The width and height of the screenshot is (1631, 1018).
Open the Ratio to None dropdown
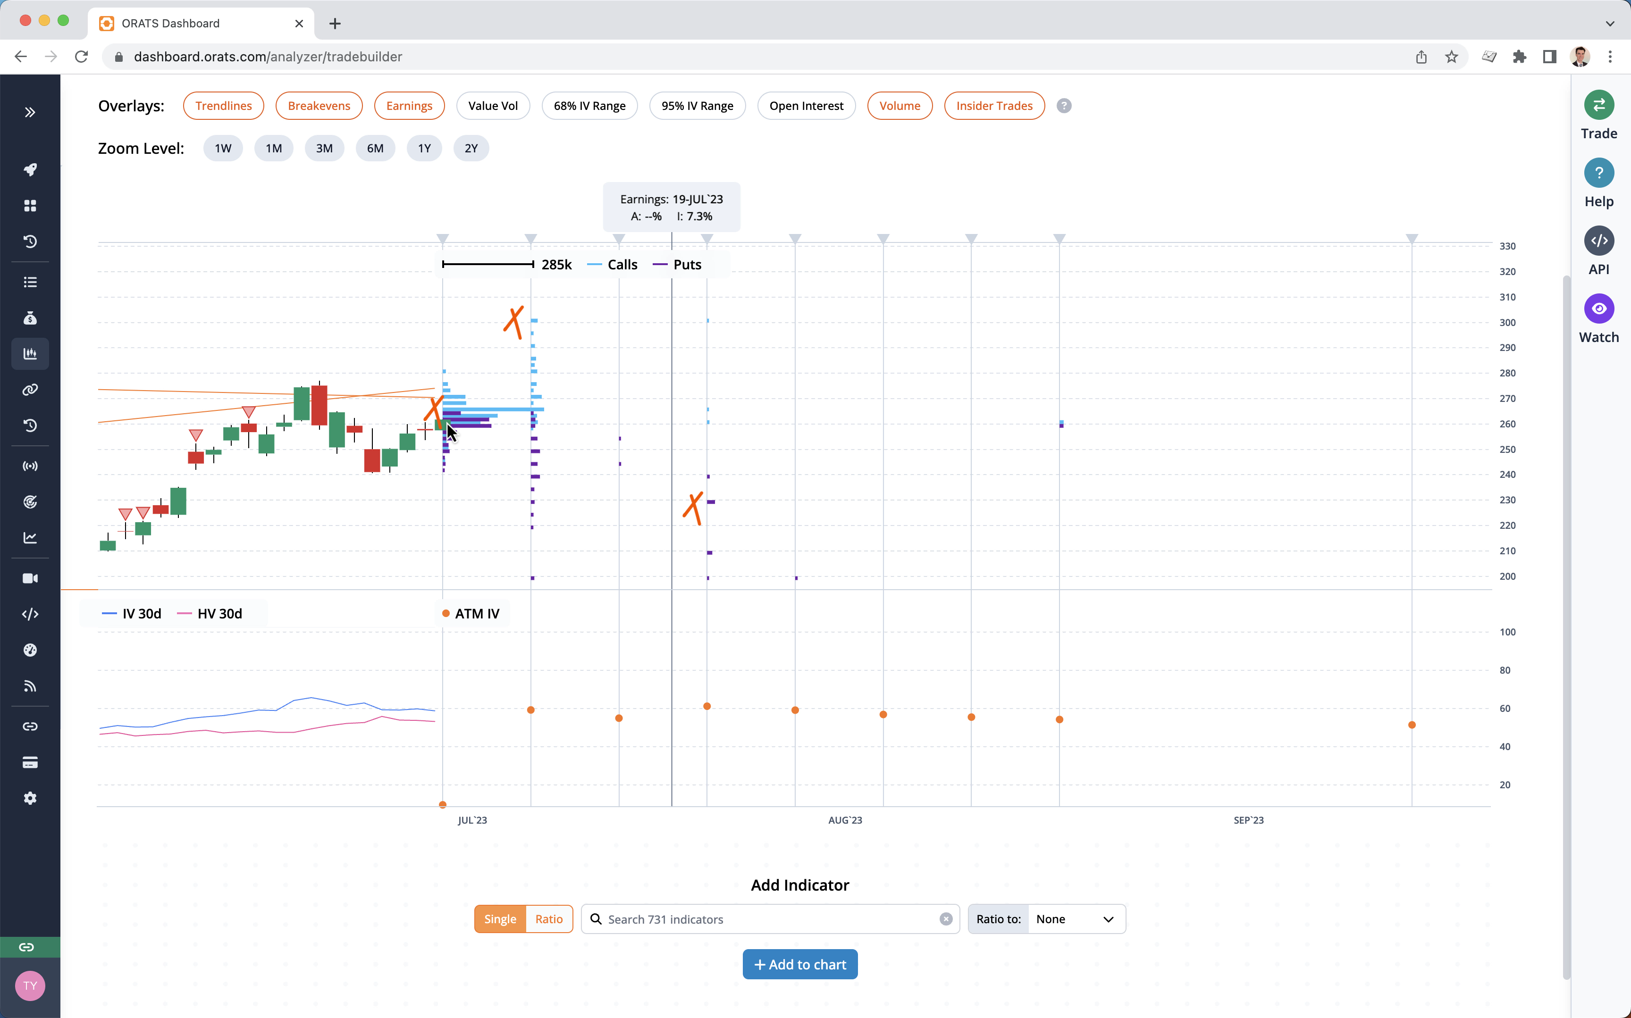[1076, 918]
